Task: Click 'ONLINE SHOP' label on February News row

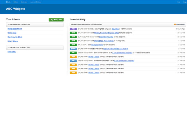Action: pos(83,49)
